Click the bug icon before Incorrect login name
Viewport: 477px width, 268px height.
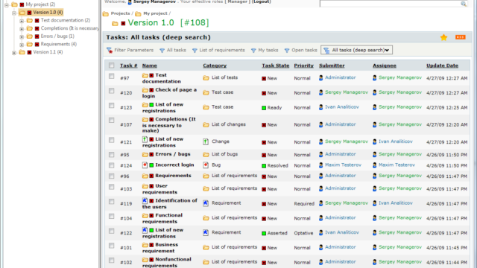coord(145,165)
